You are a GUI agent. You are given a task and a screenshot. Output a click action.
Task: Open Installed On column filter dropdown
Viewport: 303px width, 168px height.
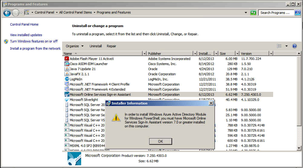click(x=216, y=54)
